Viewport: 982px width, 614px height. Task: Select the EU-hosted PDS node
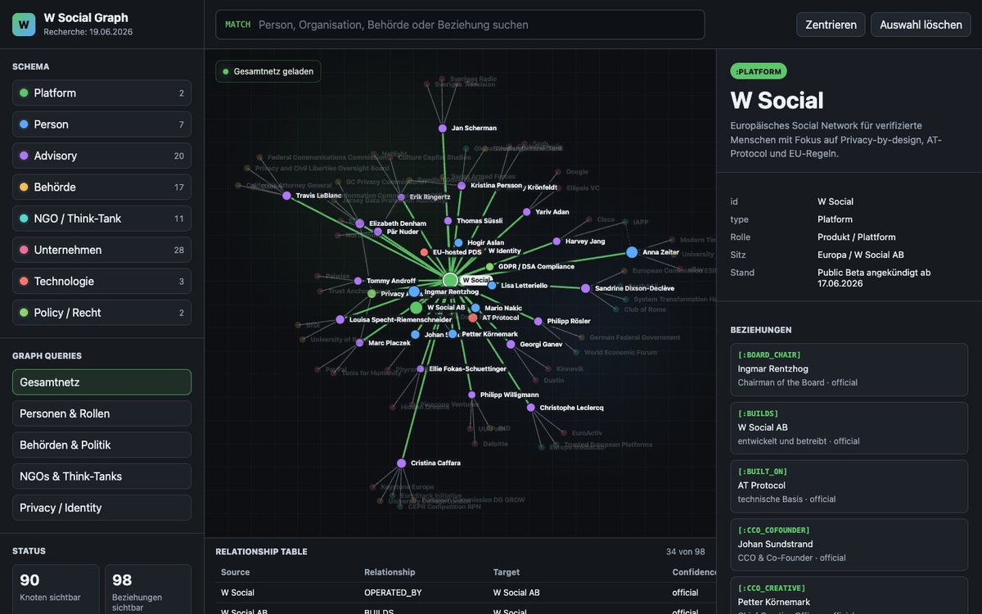click(424, 252)
